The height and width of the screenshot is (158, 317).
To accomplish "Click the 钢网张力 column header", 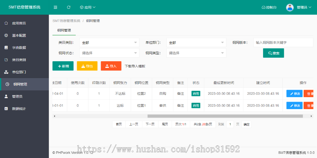I will coord(120,83).
